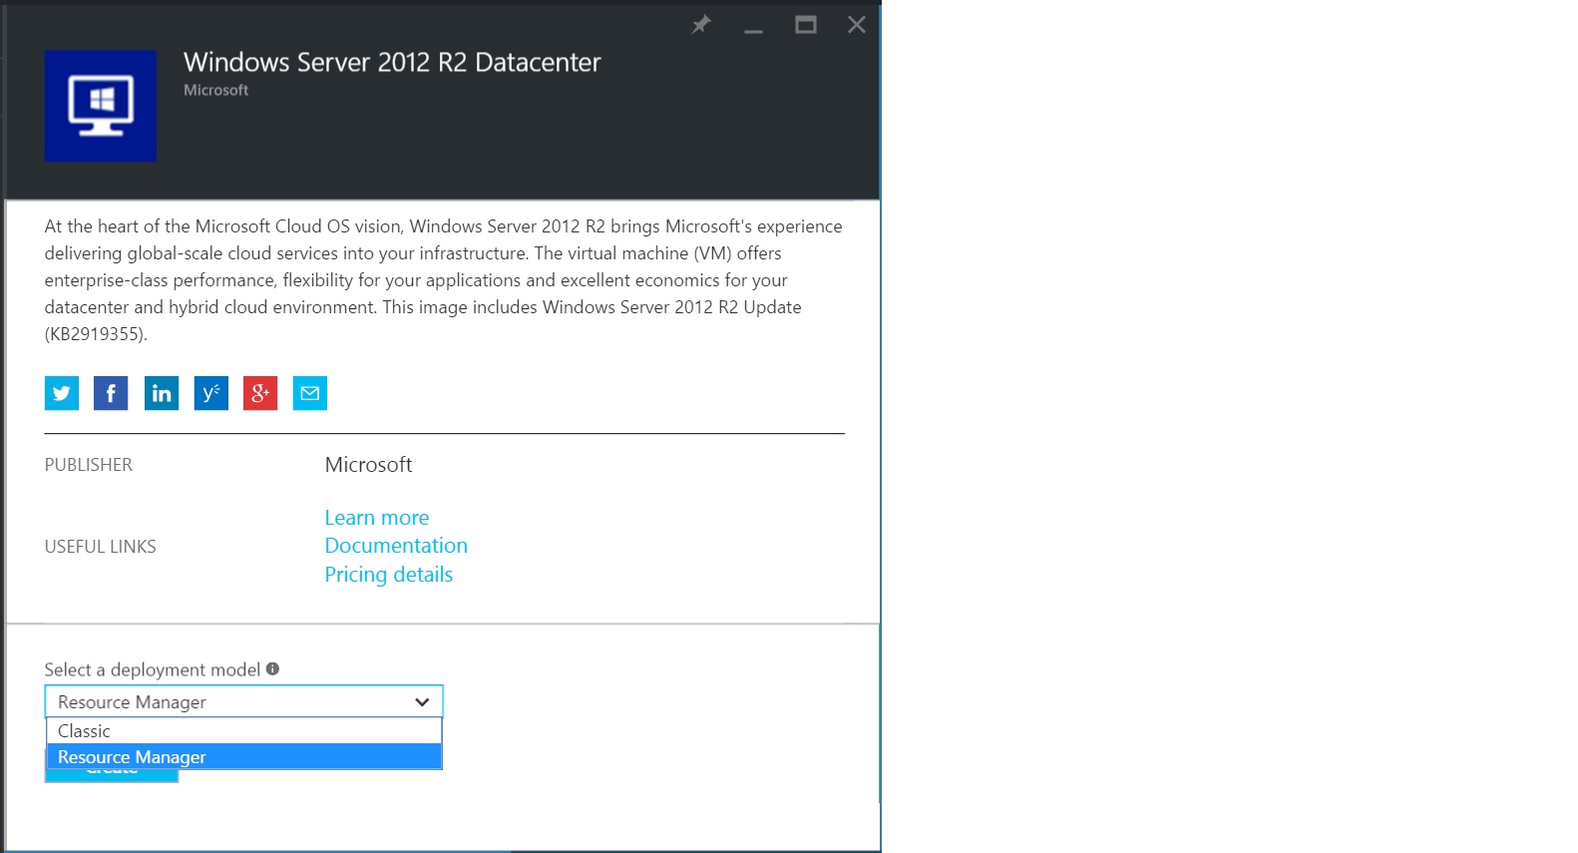Click the Windows Server 2012 R2 Datacenter title
The image size is (1578, 853).
click(392, 63)
